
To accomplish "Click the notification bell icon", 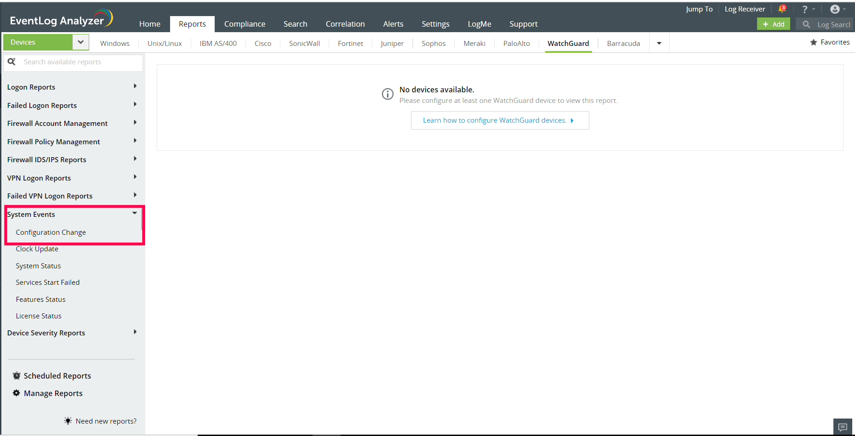I will click(x=782, y=9).
